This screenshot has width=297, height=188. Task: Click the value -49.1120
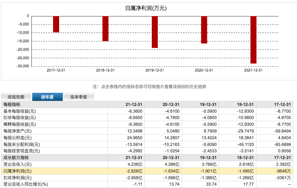pos(245,144)
